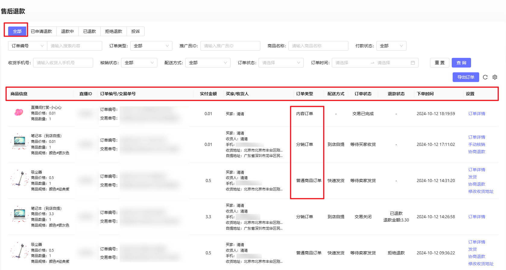
Task: Expand the 订单编号 search type selector
Action: click(27, 46)
